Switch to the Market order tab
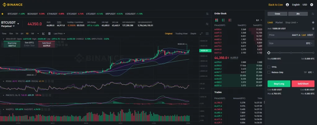The image size is (317, 125). (279, 23)
